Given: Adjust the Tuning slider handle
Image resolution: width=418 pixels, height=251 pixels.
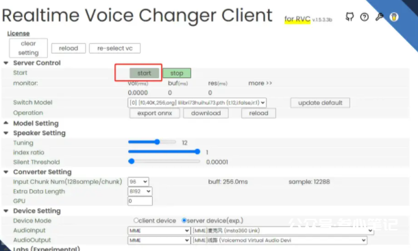Looking at the screenshot, I should click(x=158, y=142).
